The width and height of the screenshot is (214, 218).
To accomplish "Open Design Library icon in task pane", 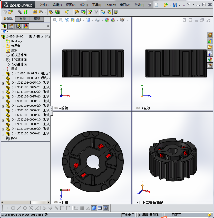I will point(210,41).
